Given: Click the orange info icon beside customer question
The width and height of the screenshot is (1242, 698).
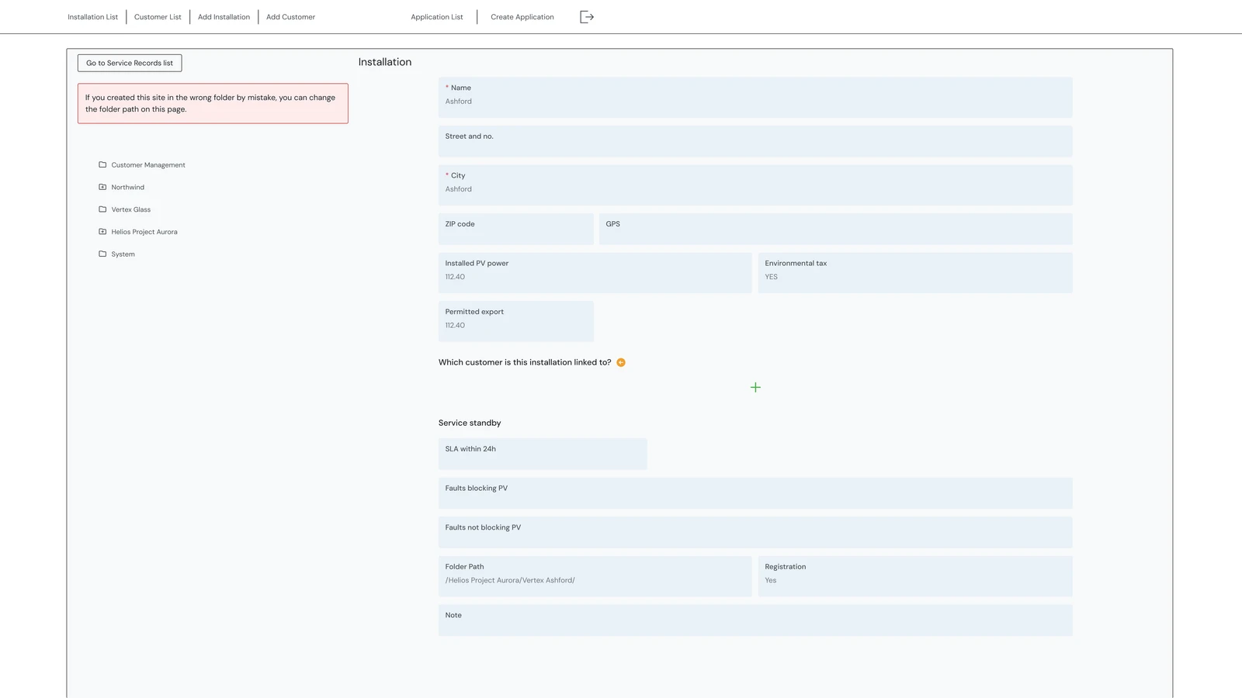Looking at the screenshot, I should point(621,362).
